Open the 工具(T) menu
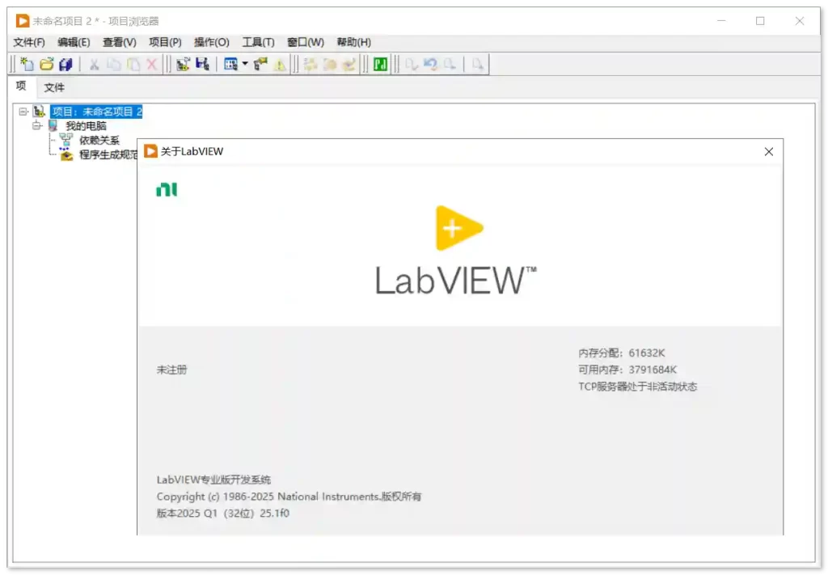 click(258, 42)
